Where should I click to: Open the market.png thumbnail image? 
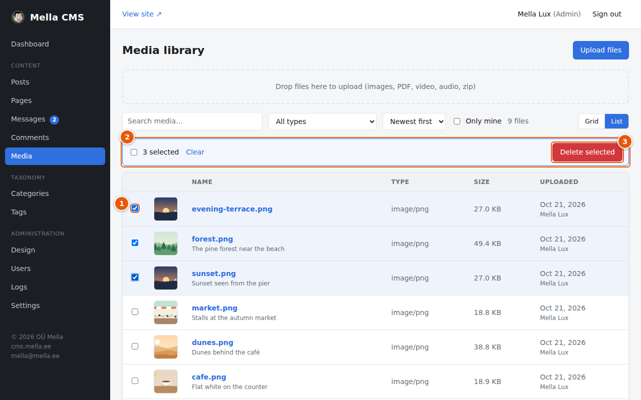pos(166,312)
